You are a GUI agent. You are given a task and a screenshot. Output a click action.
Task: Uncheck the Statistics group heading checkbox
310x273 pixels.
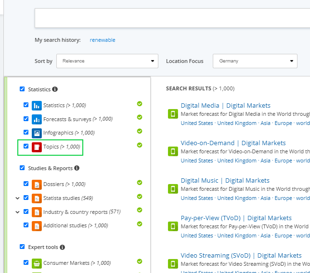22,89
